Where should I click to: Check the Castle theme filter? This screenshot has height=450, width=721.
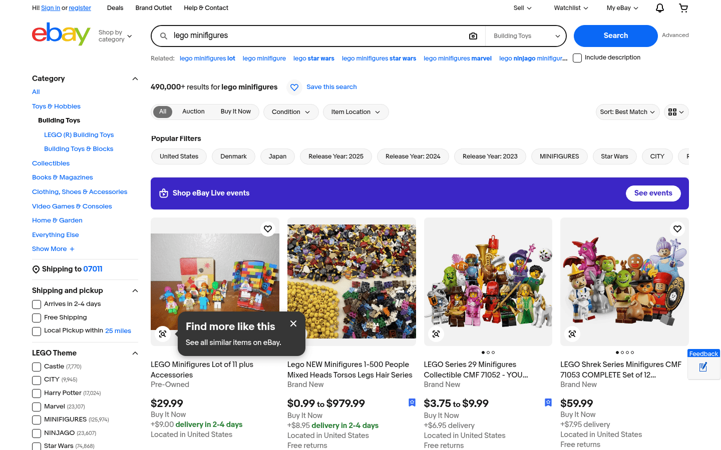37,367
